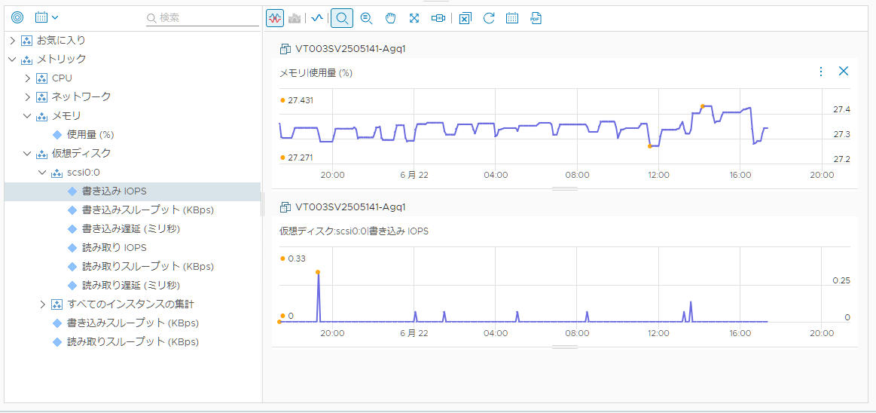This screenshot has width=876, height=413.
Task: Click the scsi0:0 group icon
Action: point(56,172)
